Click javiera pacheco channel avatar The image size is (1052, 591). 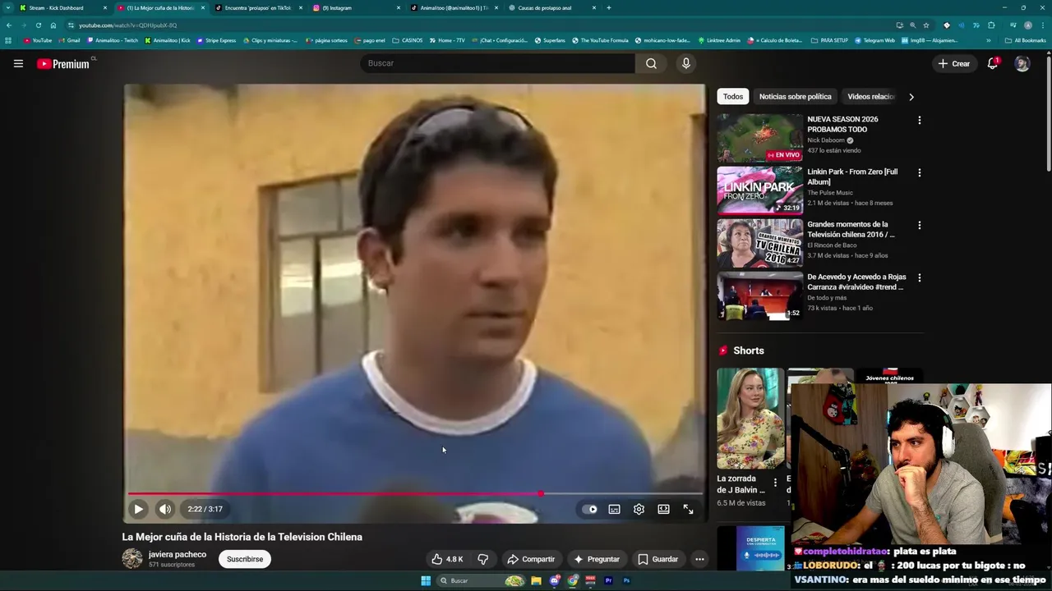pos(132,559)
